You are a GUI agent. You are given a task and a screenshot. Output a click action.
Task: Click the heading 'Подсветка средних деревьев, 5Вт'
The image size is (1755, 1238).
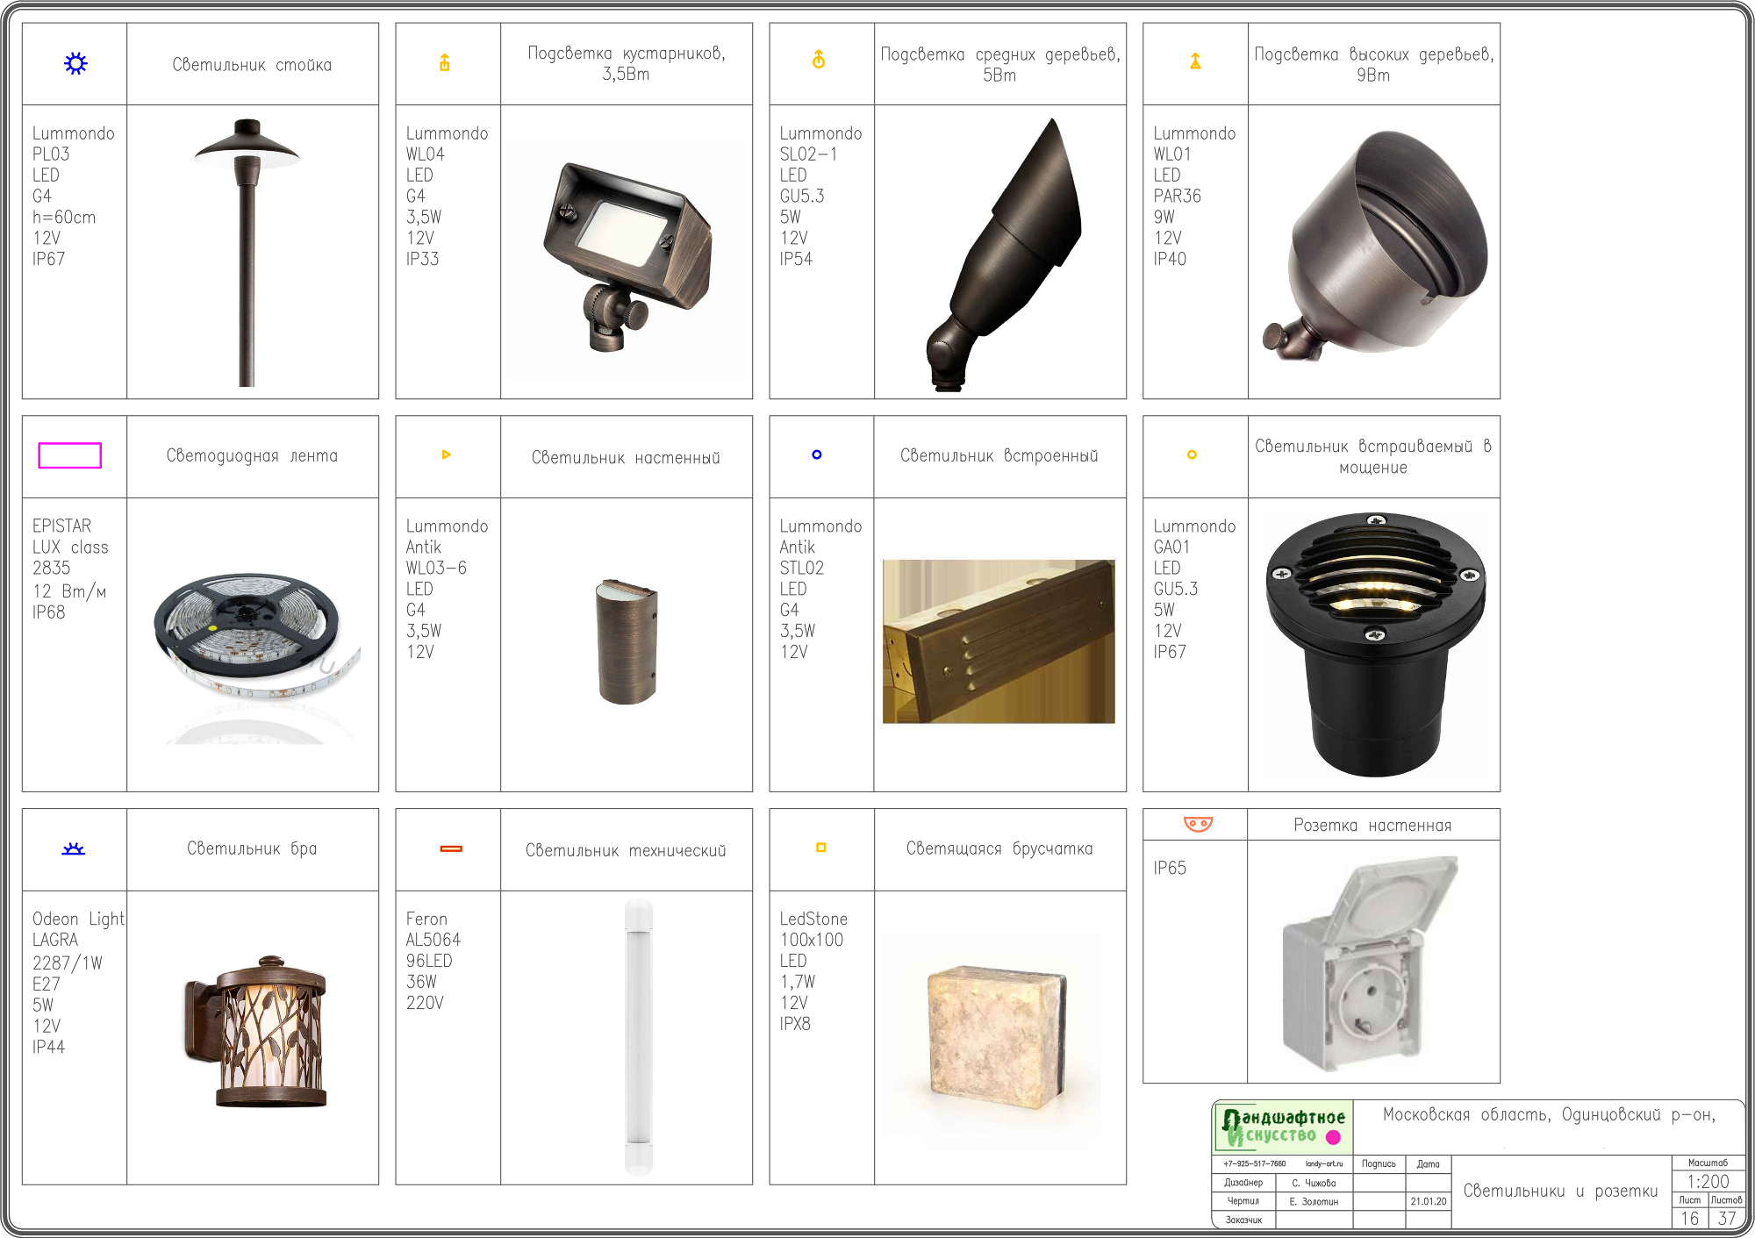coord(1000,64)
